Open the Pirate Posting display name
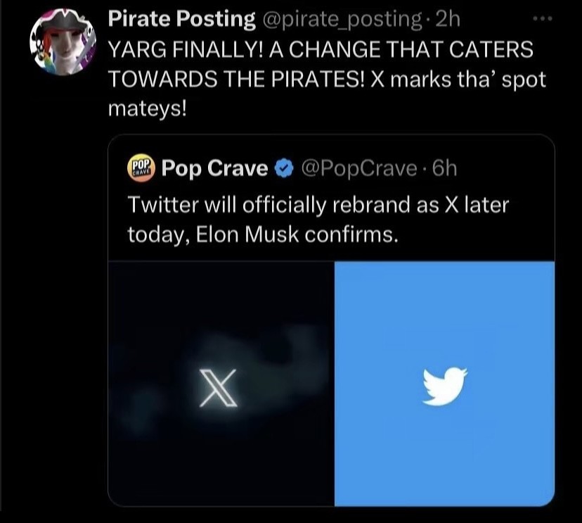Image resolution: width=582 pixels, height=523 pixels. click(181, 20)
